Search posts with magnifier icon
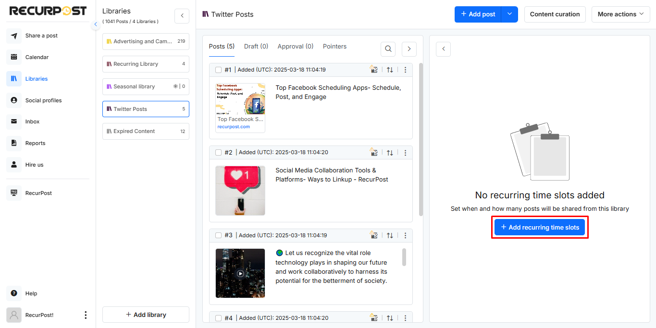 point(388,49)
